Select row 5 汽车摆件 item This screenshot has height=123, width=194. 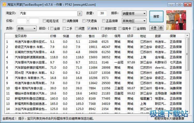tap(31, 62)
